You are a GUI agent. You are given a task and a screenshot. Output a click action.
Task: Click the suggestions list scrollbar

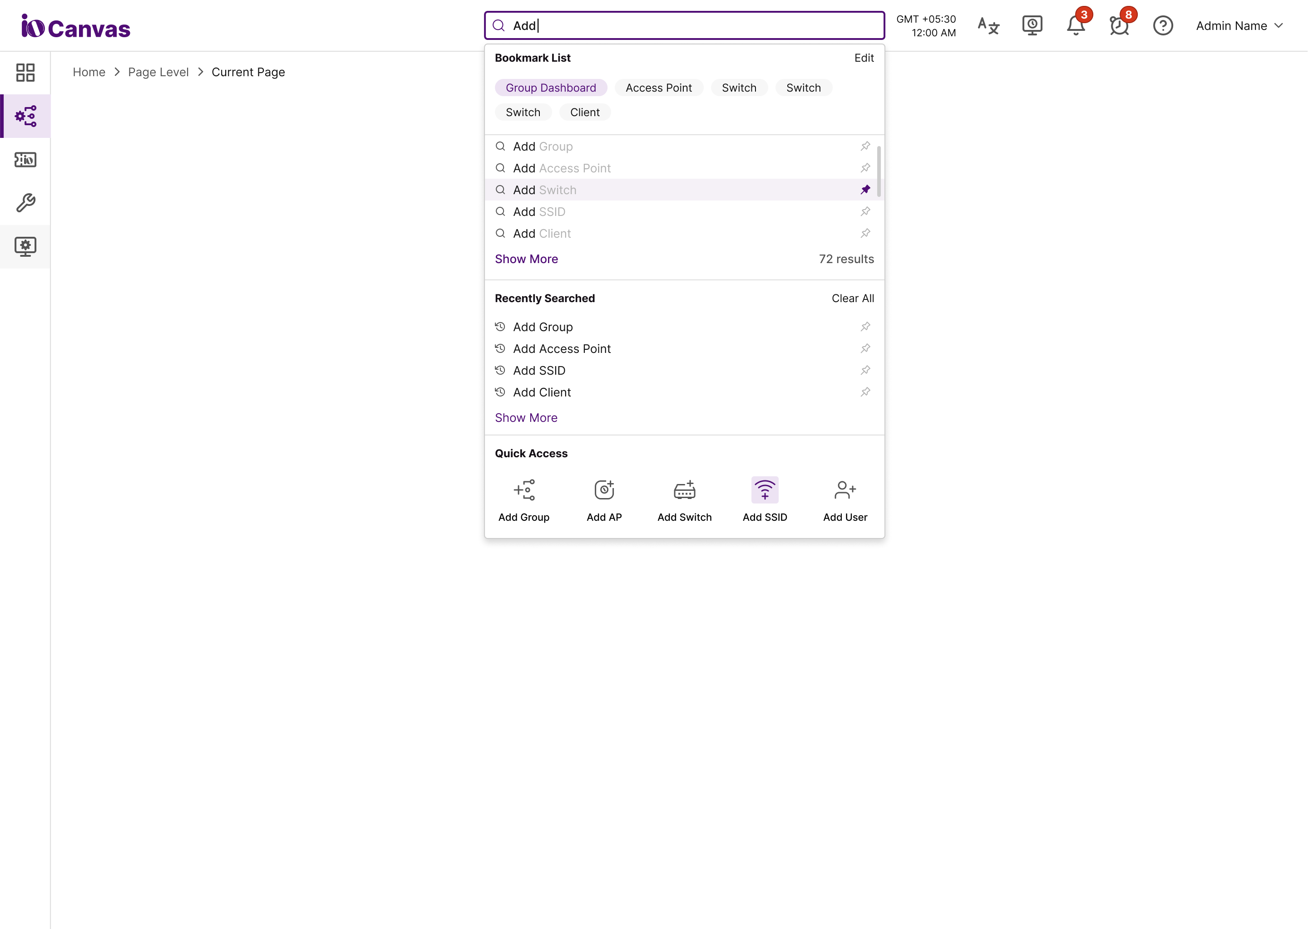(x=879, y=171)
